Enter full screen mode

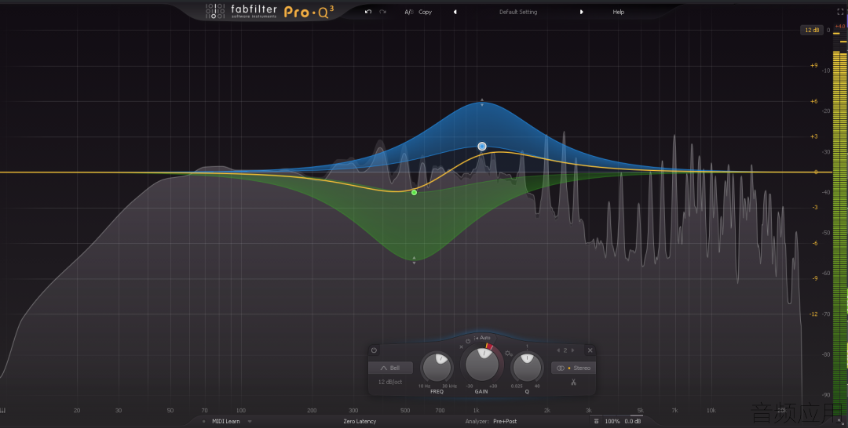840,12
